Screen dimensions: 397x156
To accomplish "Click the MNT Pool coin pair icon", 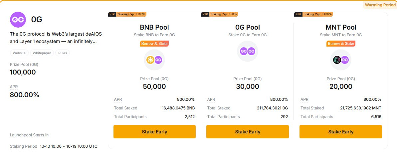I will tap(341, 60).
